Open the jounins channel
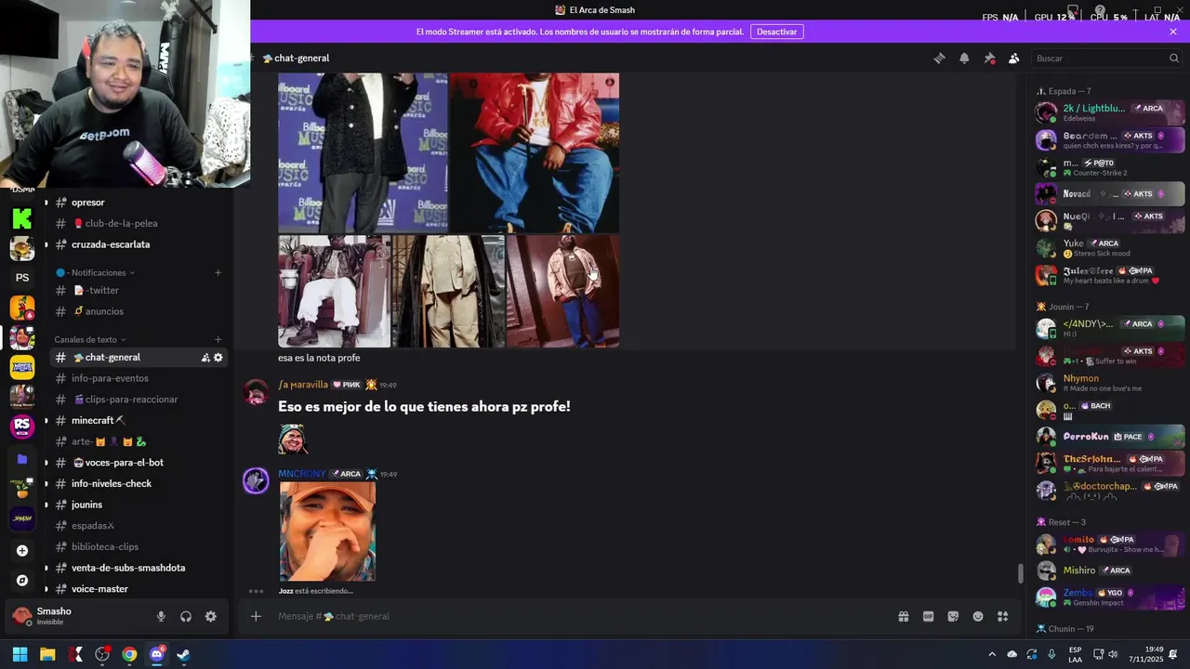Image resolution: width=1190 pixels, height=669 pixels. point(138,505)
